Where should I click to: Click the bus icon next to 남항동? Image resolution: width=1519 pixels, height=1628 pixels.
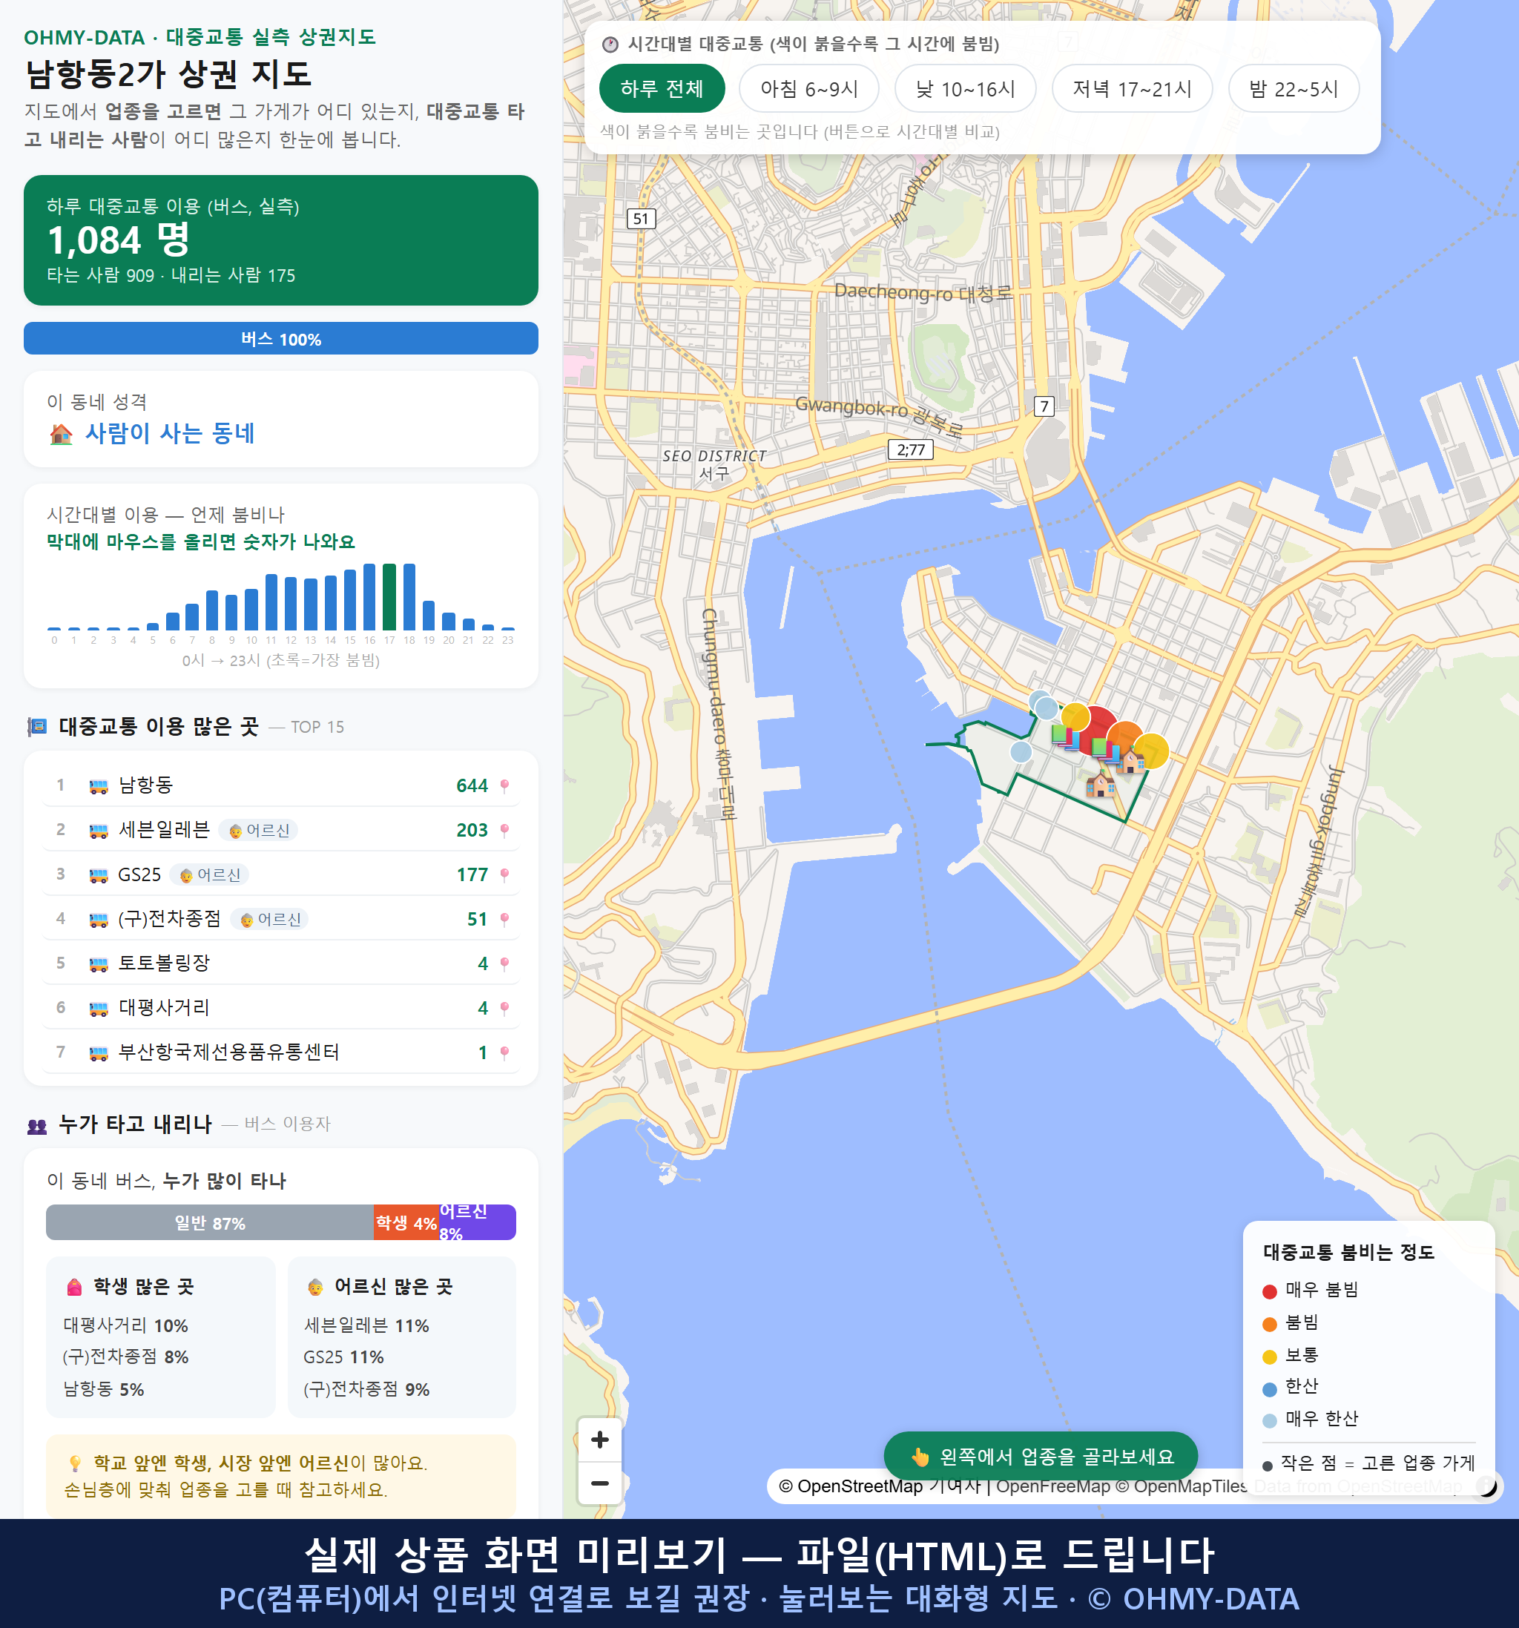click(x=98, y=786)
